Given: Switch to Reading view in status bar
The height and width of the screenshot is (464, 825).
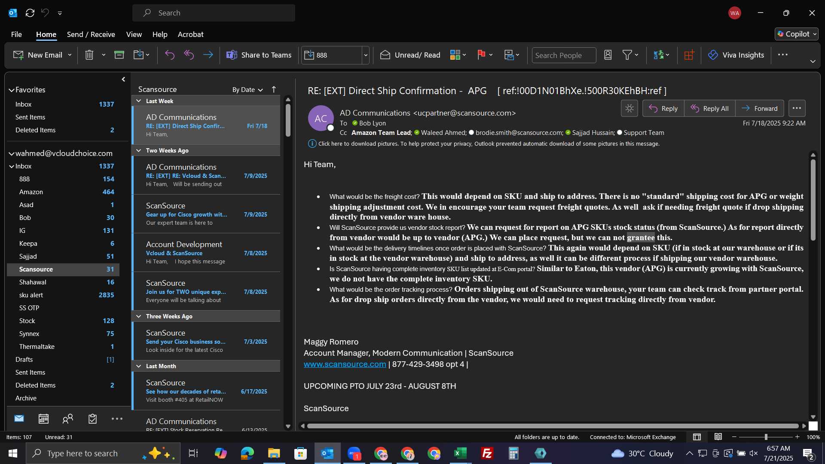Looking at the screenshot, I should 718,437.
